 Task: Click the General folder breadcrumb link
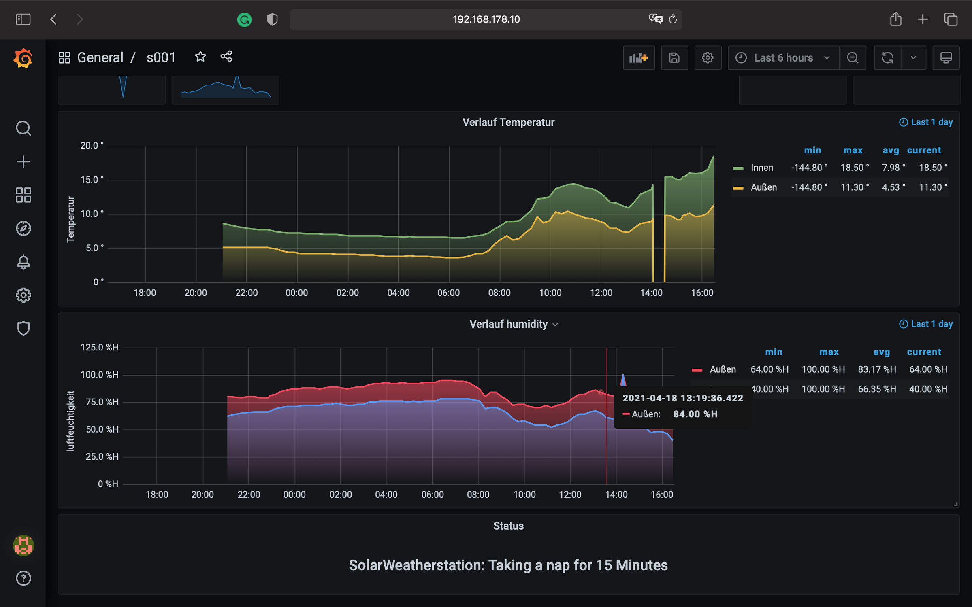100,57
